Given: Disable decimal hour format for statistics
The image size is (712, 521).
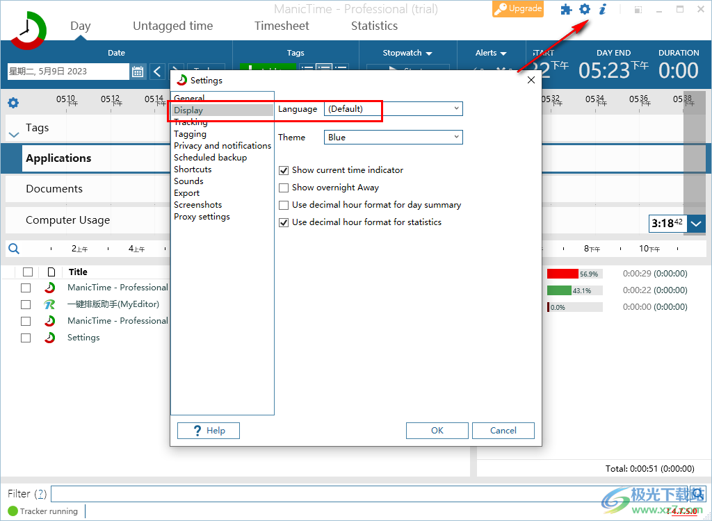Looking at the screenshot, I should click(x=284, y=222).
